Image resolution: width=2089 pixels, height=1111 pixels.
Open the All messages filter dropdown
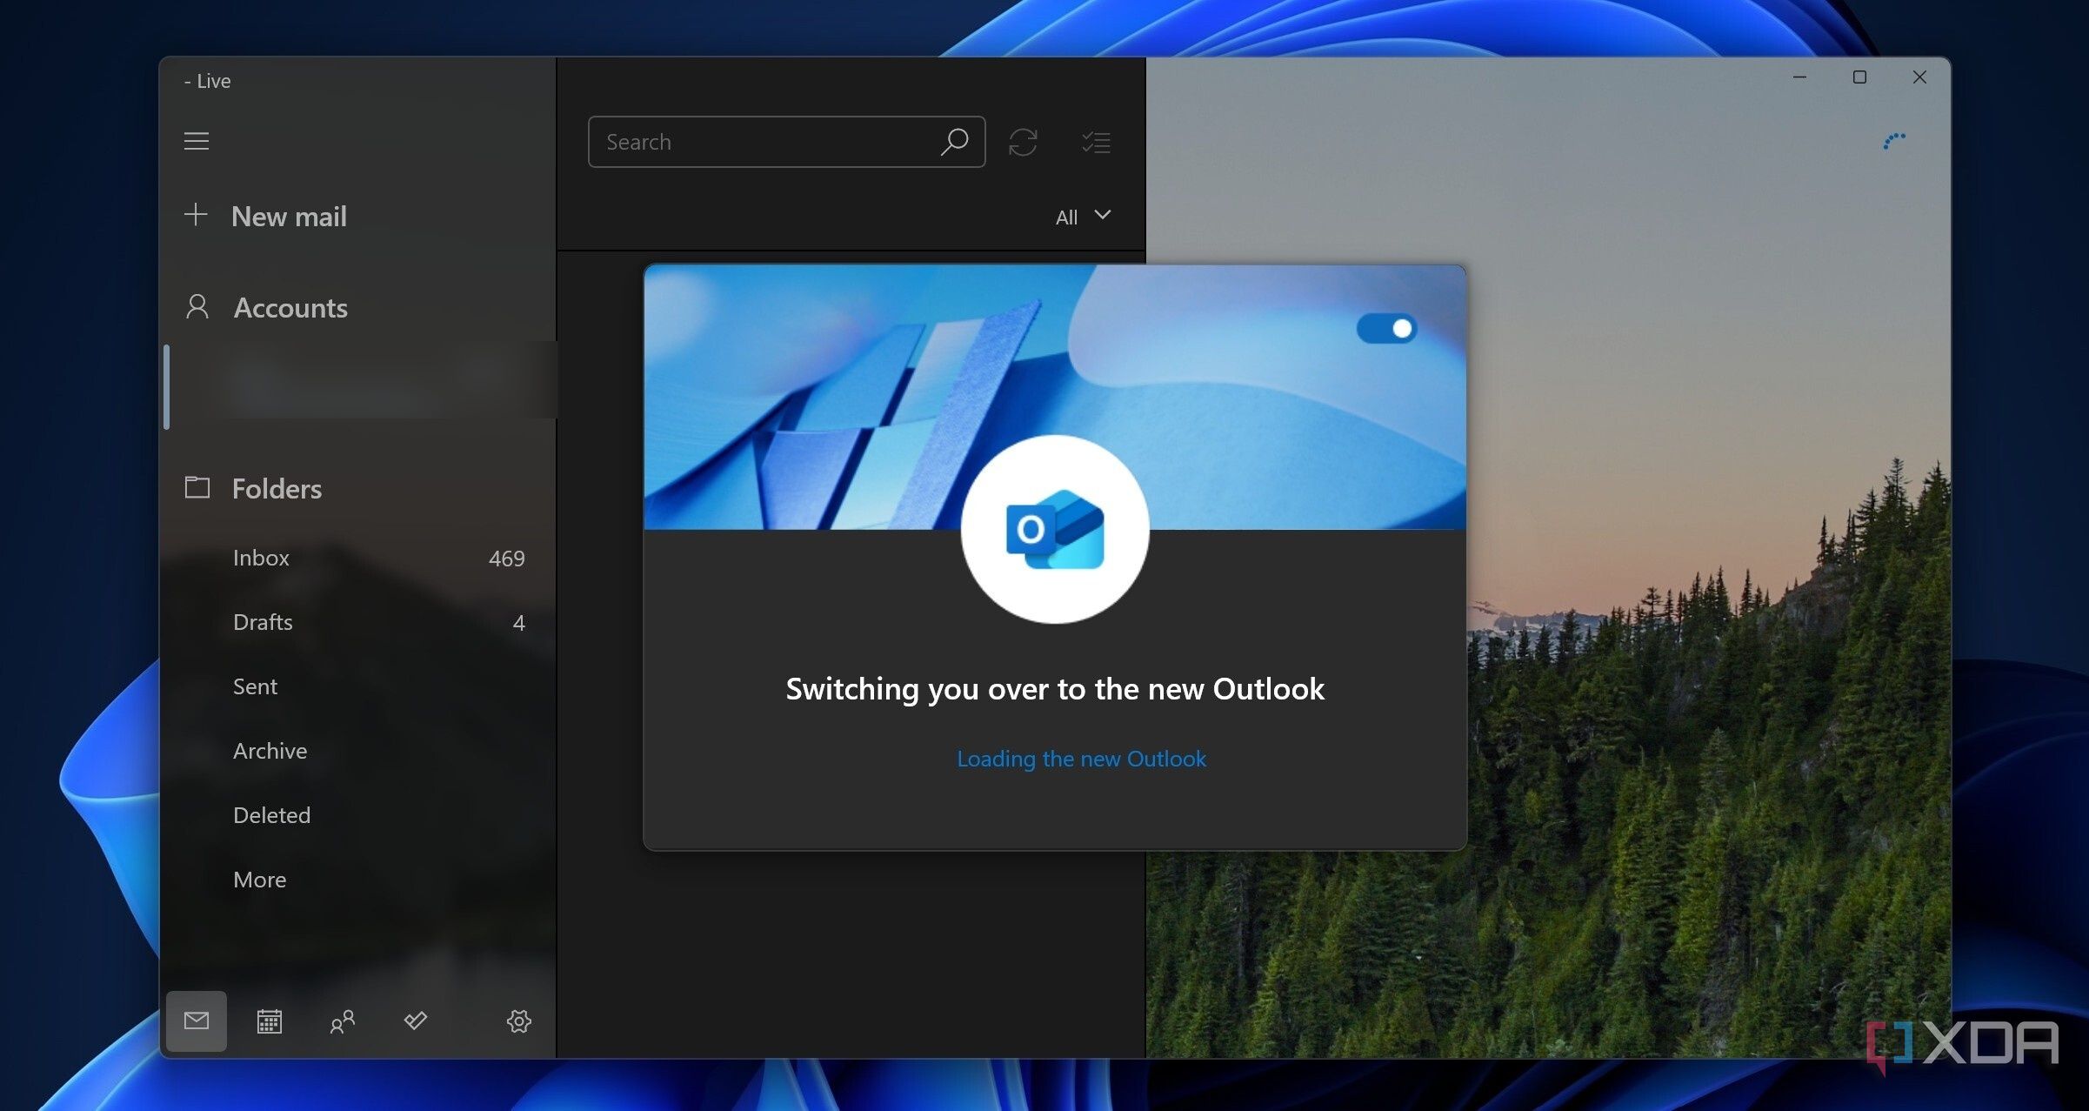point(1081,216)
